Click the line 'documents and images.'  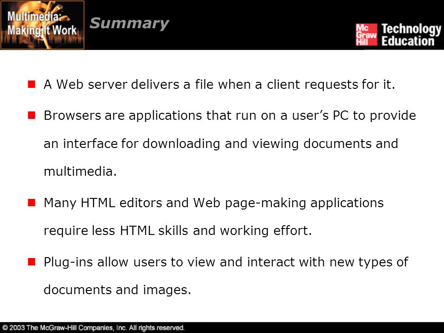[117, 290]
